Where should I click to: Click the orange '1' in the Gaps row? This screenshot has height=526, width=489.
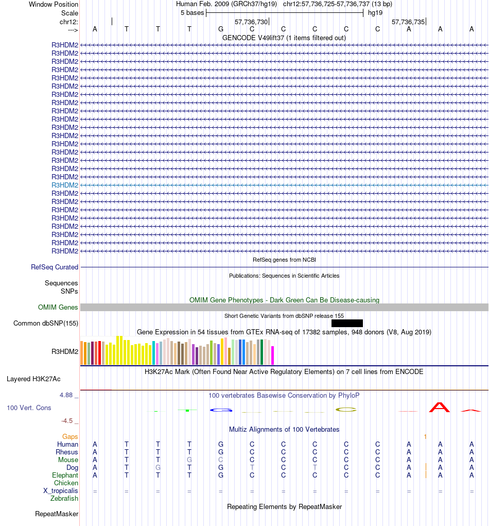pyautogui.click(x=425, y=437)
